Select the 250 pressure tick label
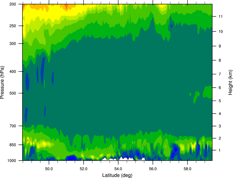 13,26
